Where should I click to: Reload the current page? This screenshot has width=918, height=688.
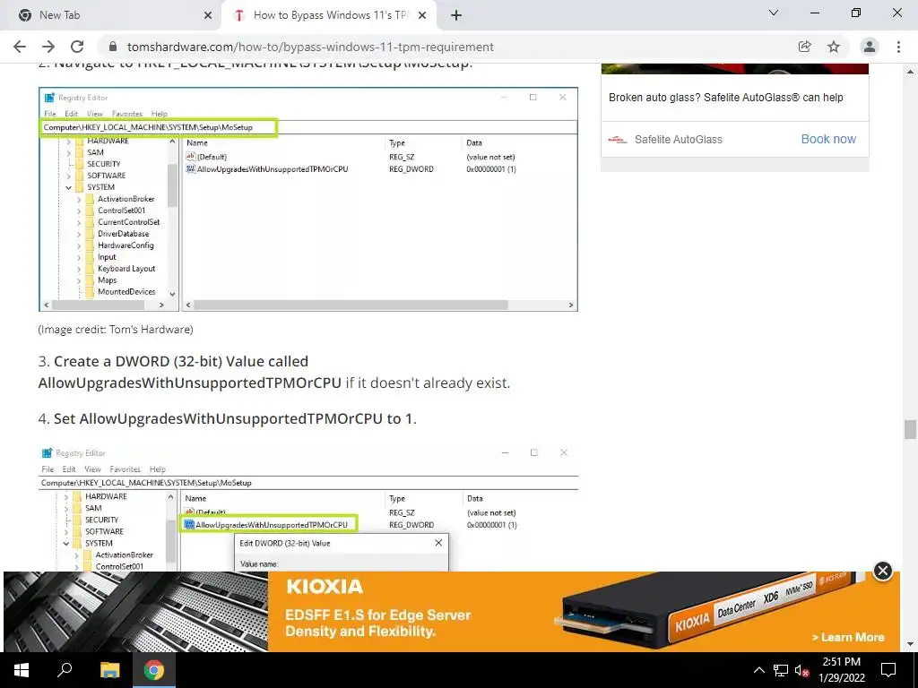tap(77, 47)
